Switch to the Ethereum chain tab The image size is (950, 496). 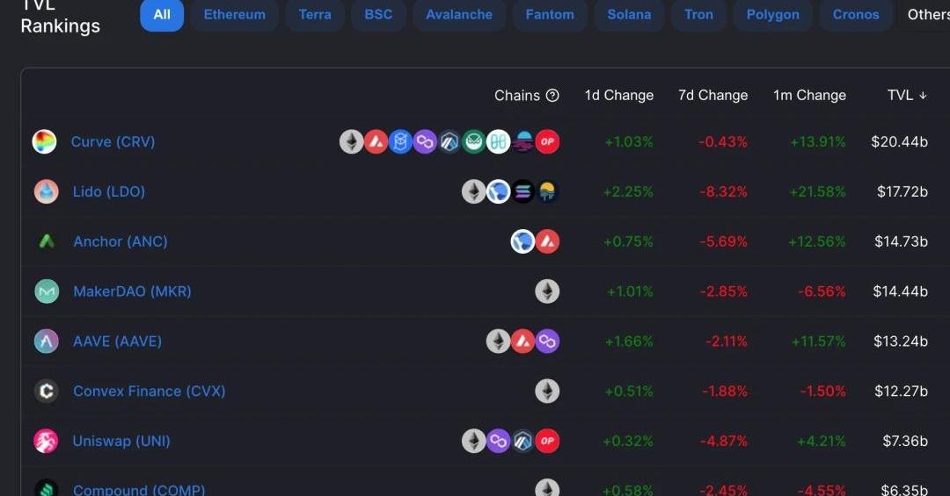(235, 15)
